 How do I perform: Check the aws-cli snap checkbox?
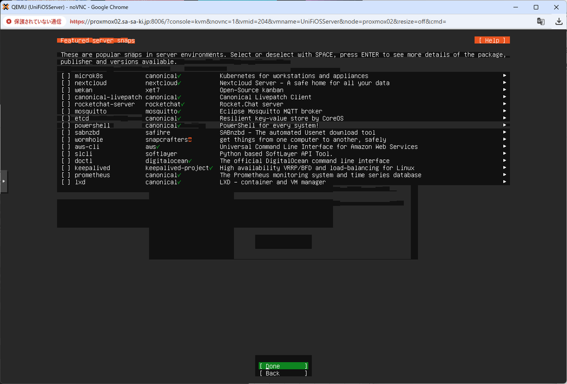tap(66, 147)
